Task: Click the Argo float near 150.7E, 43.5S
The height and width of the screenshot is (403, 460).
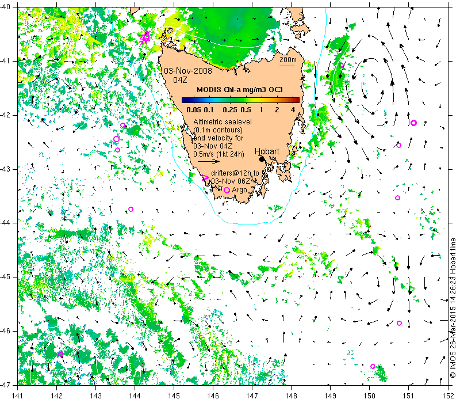Action: click(397, 197)
